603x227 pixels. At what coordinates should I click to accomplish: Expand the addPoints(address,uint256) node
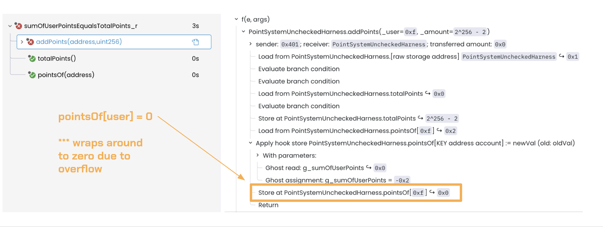click(22, 42)
